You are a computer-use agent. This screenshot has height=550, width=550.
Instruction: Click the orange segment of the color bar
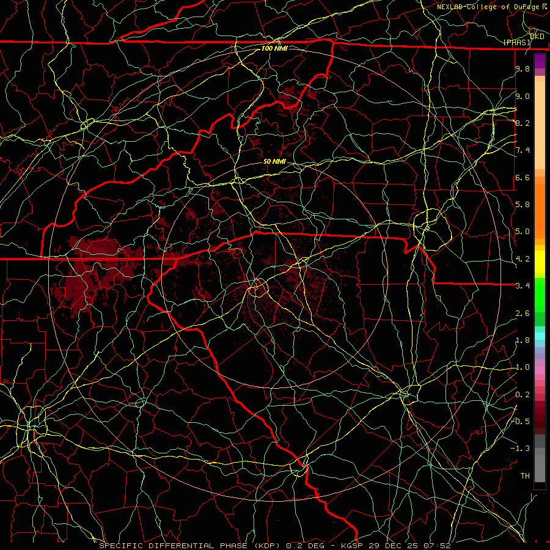(x=540, y=210)
